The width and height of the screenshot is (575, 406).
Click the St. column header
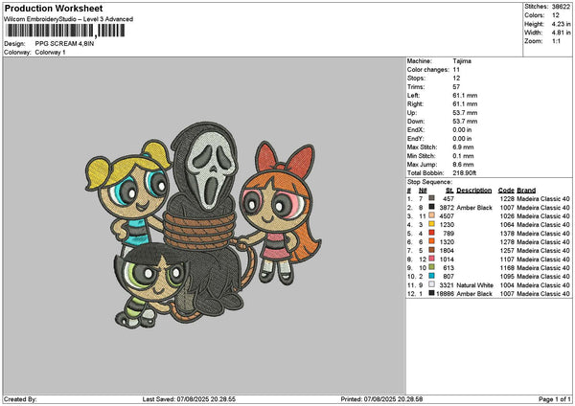point(449,190)
